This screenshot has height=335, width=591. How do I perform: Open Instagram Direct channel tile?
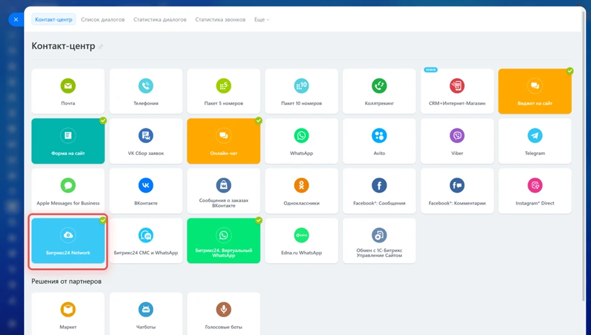click(x=534, y=191)
